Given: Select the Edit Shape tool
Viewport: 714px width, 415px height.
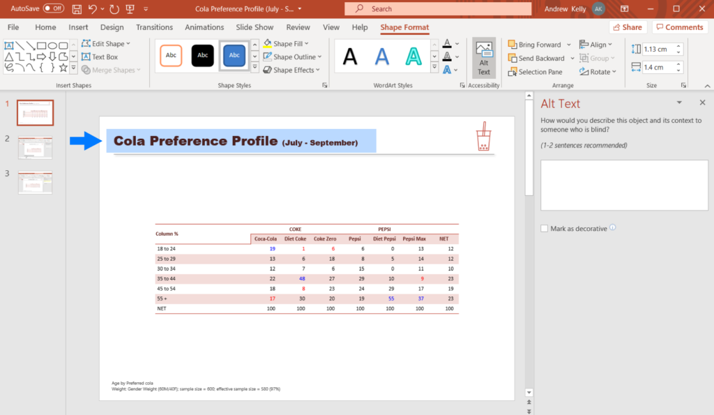Looking at the screenshot, I should pos(105,43).
